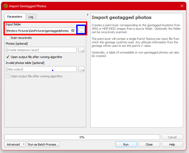Image resolution: width=189 pixels, height=153 pixels.
Task: Click the Close button at bottom
Action: 149,144
